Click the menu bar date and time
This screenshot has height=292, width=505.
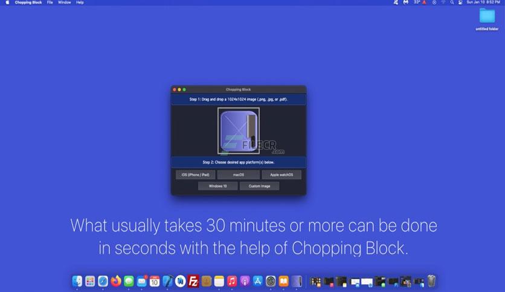coord(483,2)
